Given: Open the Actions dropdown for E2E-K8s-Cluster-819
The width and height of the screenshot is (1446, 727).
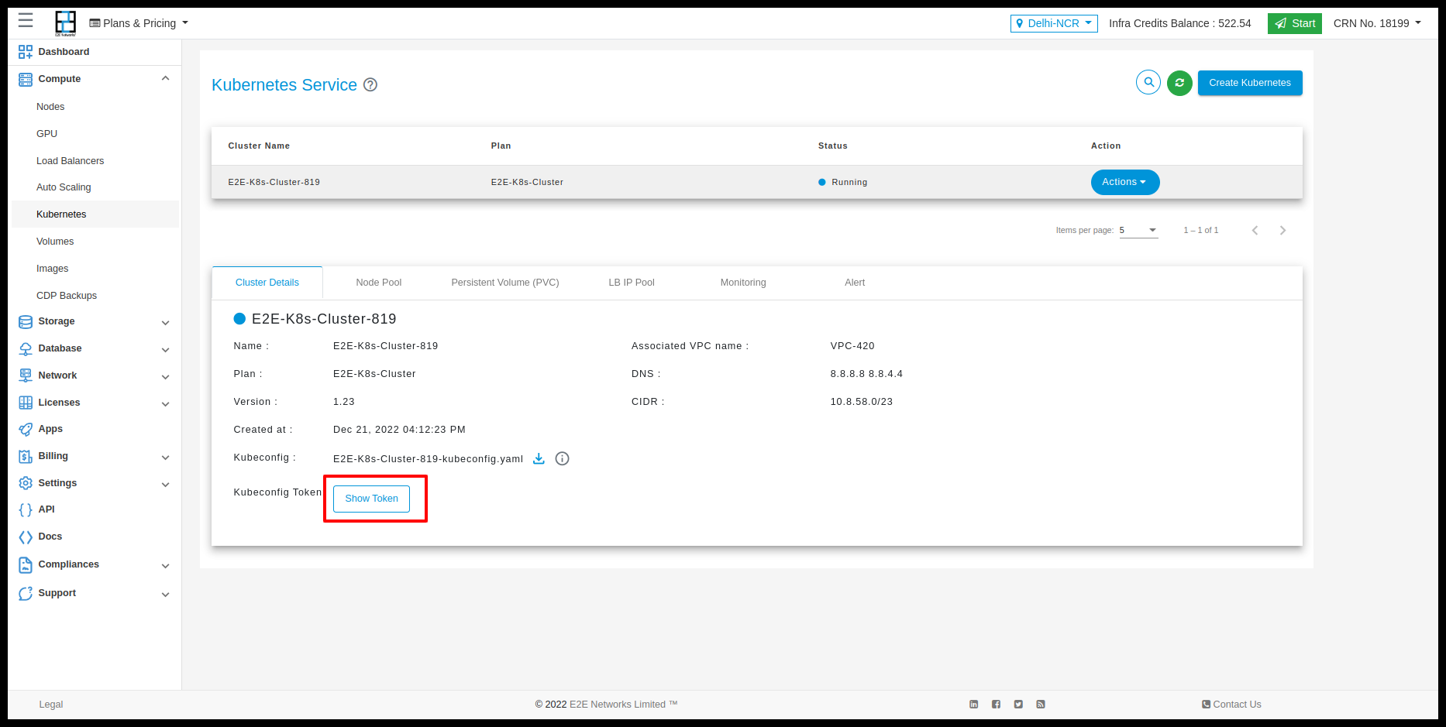Looking at the screenshot, I should click(x=1125, y=182).
